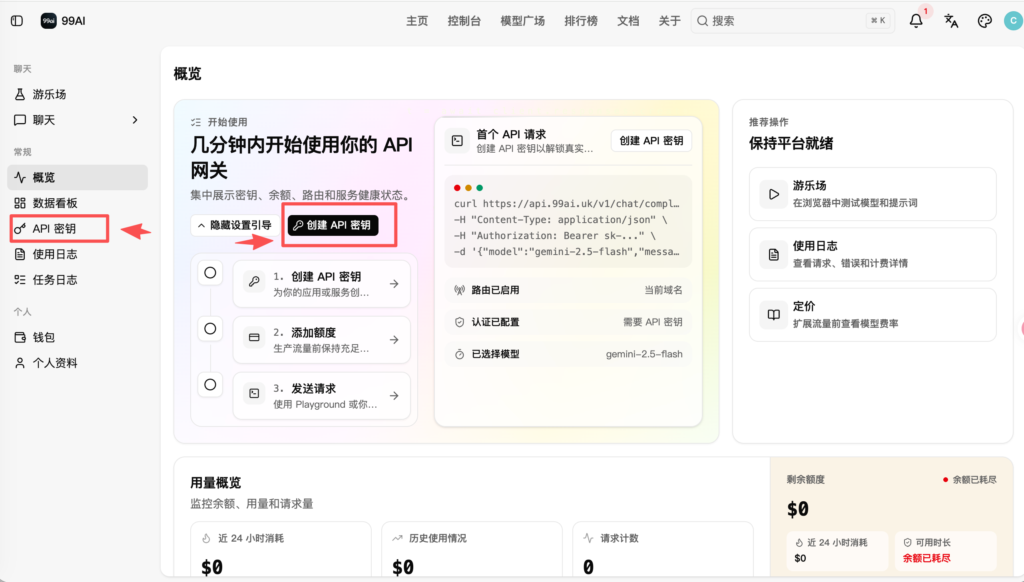
Task: Click terminal icon beside 首个 API 请求
Action: pyautogui.click(x=457, y=141)
